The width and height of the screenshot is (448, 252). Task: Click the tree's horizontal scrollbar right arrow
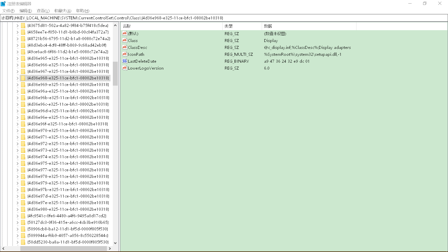pos(110,249)
